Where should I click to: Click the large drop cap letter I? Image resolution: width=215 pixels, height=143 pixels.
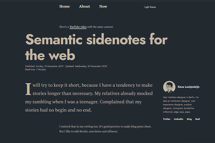point(28,89)
